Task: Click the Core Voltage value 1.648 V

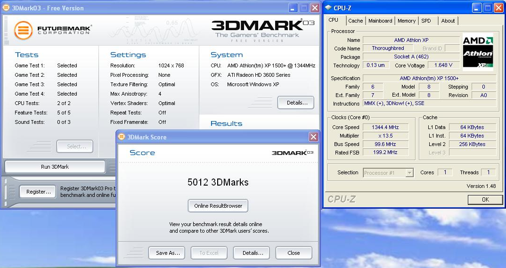Action: coord(443,65)
